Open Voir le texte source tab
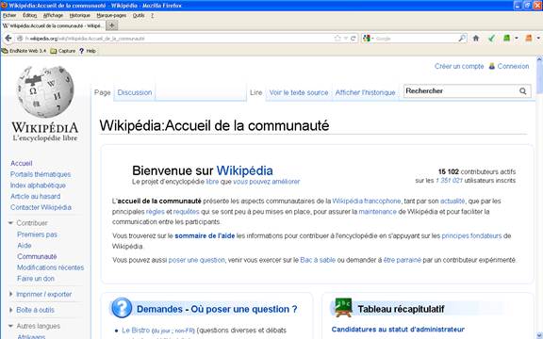Viewport: 543px width, 339px height. tap(299, 92)
